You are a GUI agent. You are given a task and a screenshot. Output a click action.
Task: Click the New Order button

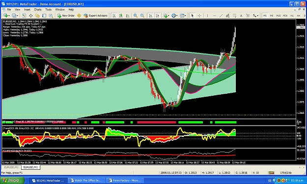pyautogui.click(x=66, y=16)
